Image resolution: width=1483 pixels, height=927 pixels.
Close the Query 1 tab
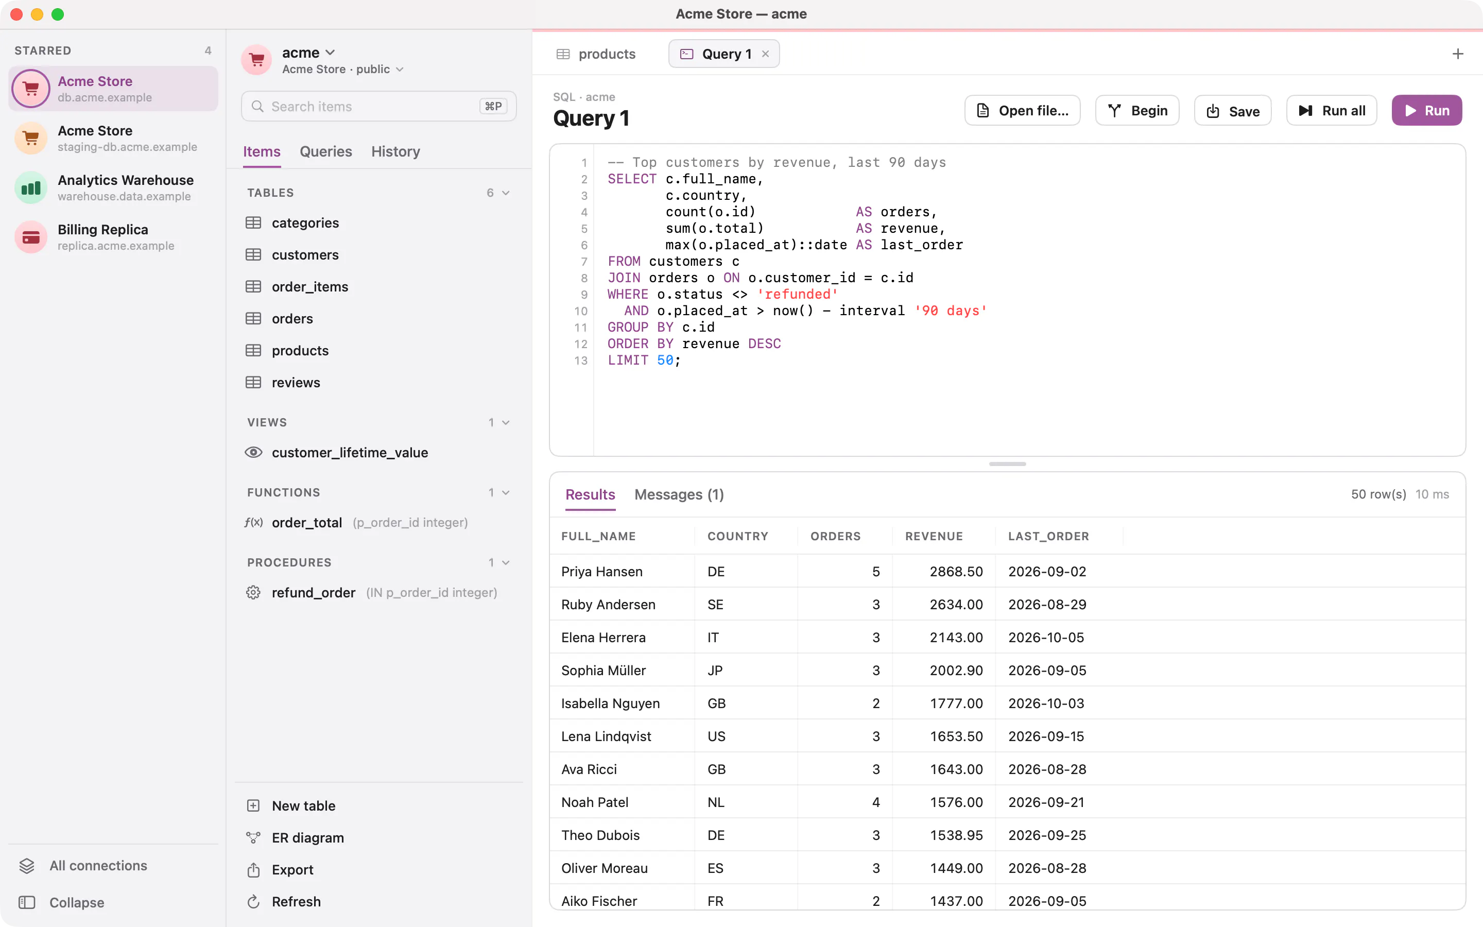(x=765, y=54)
